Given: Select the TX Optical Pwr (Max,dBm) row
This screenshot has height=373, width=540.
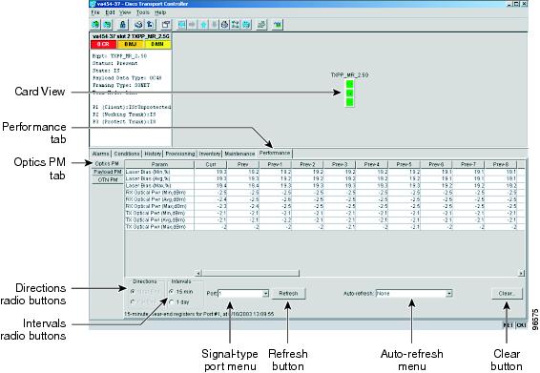Looking at the screenshot, I should (x=324, y=227).
